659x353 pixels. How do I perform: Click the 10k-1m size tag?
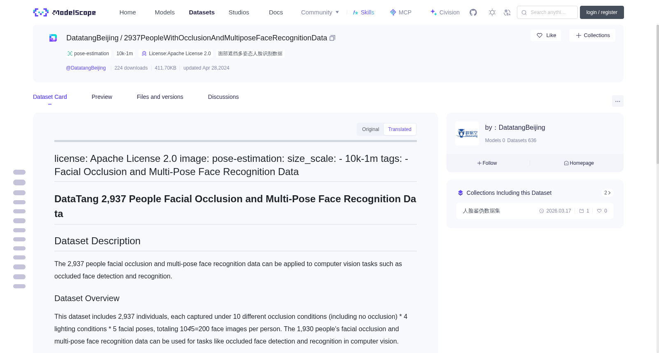click(x=124, y=54)
